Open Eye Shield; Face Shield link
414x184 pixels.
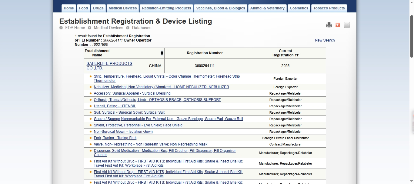(x=138, y=125)
